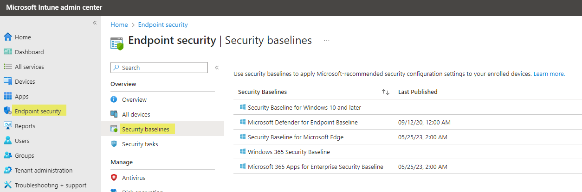The width and height of the screenshot is (582, 192).
Task: Select Devices in left navigation
Action: click(25, 81)
